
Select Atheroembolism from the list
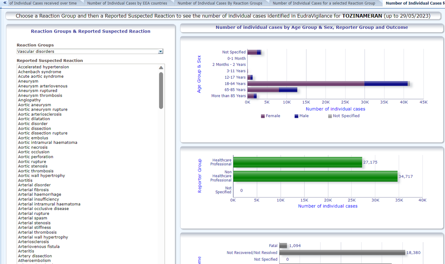[x=34, y=261]
